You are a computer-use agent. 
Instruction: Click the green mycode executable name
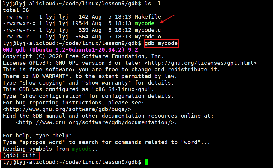[145, 23]
